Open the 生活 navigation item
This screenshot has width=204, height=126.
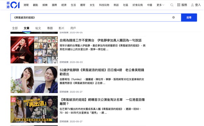73,5
